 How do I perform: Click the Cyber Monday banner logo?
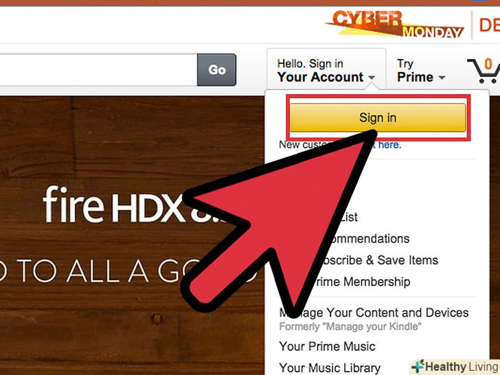(x=395, y=24)
